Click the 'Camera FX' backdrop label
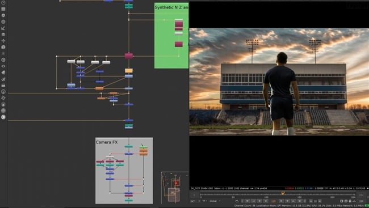369x208 pixels. [107, 142]
